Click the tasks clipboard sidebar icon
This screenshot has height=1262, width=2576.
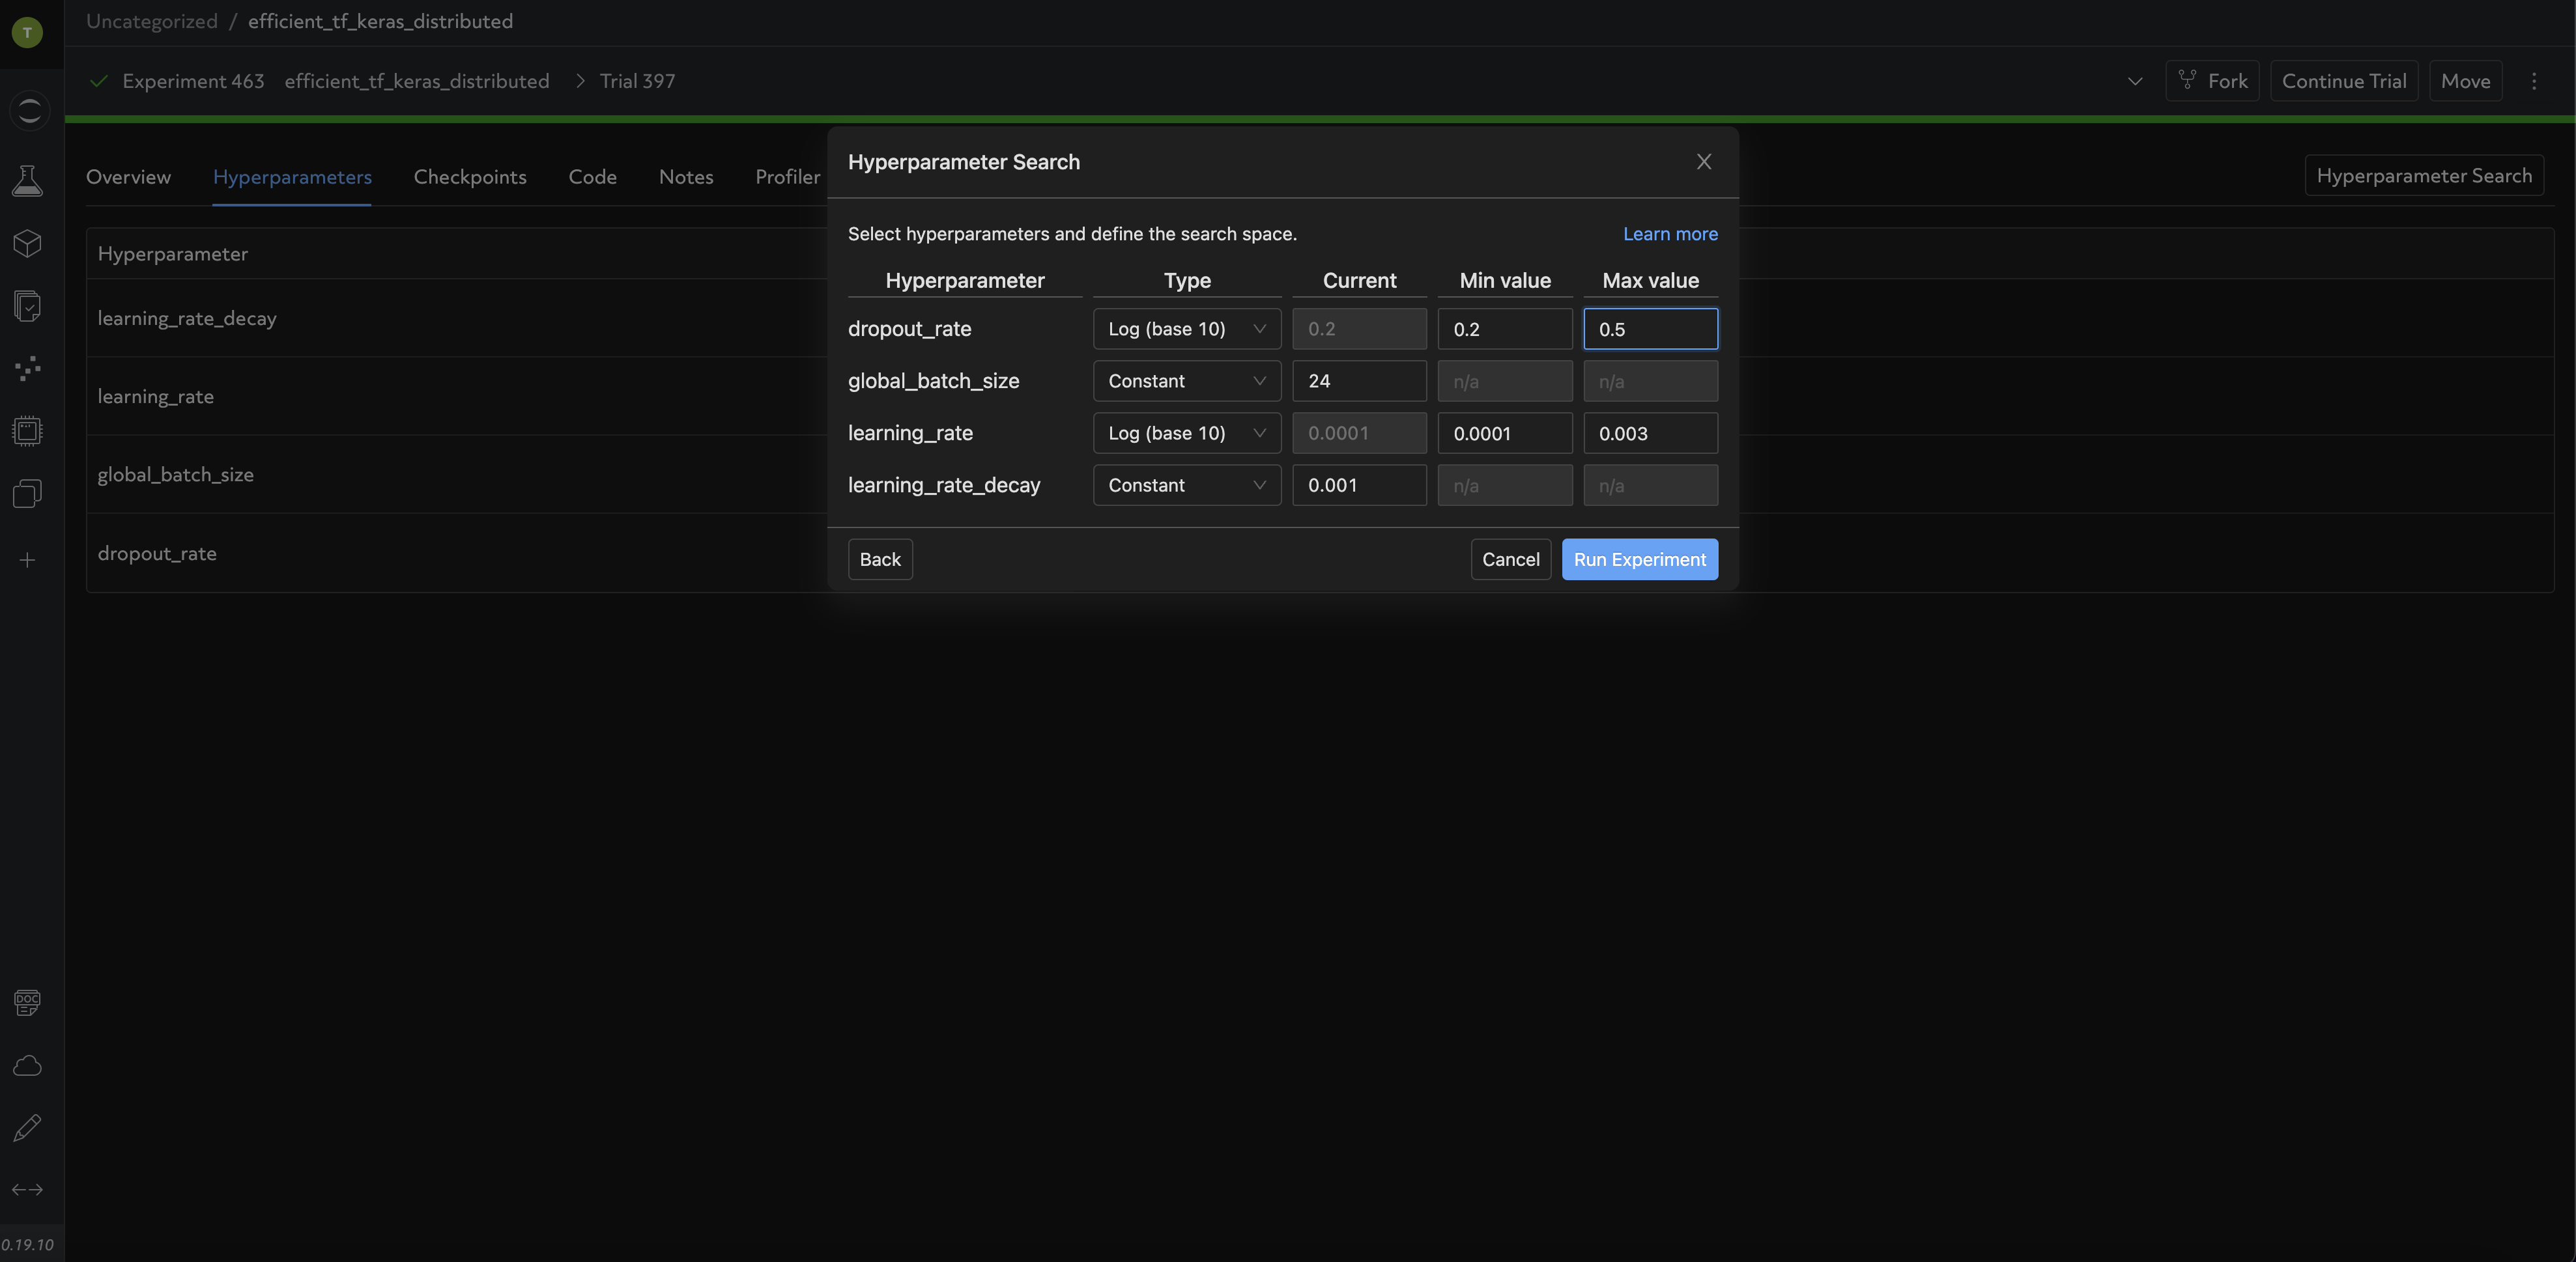(27, 306)
